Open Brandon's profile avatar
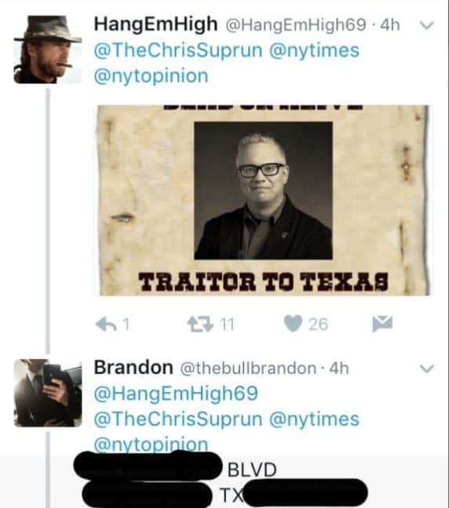The image size is (449, 508). [x=48, y=393]
